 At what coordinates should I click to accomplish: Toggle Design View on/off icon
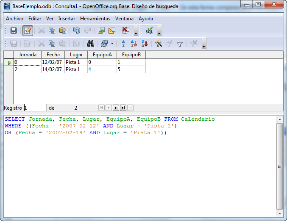tap(111, 30)
